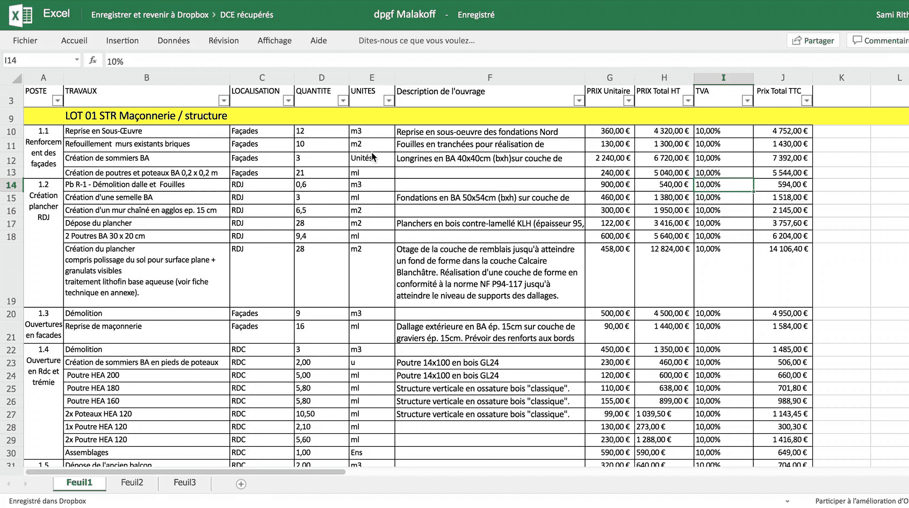Click Enregistrer et revenir à Dropbox
The height and width of the screenshot is (508, 909).
click(x=149, y=15)
